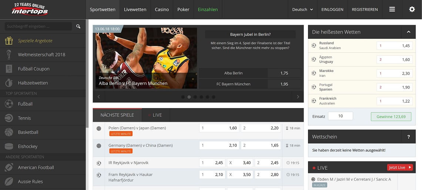Click soccer icon of IR Reykjavik match
The image size is (422, 190).
pos(99,163)
